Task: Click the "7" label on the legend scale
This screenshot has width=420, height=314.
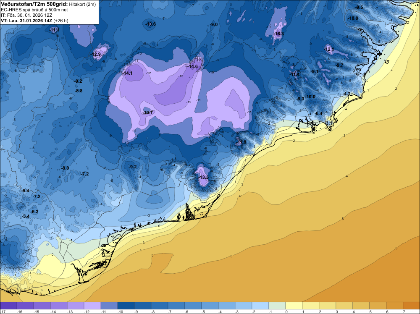Action: point(404,311)
